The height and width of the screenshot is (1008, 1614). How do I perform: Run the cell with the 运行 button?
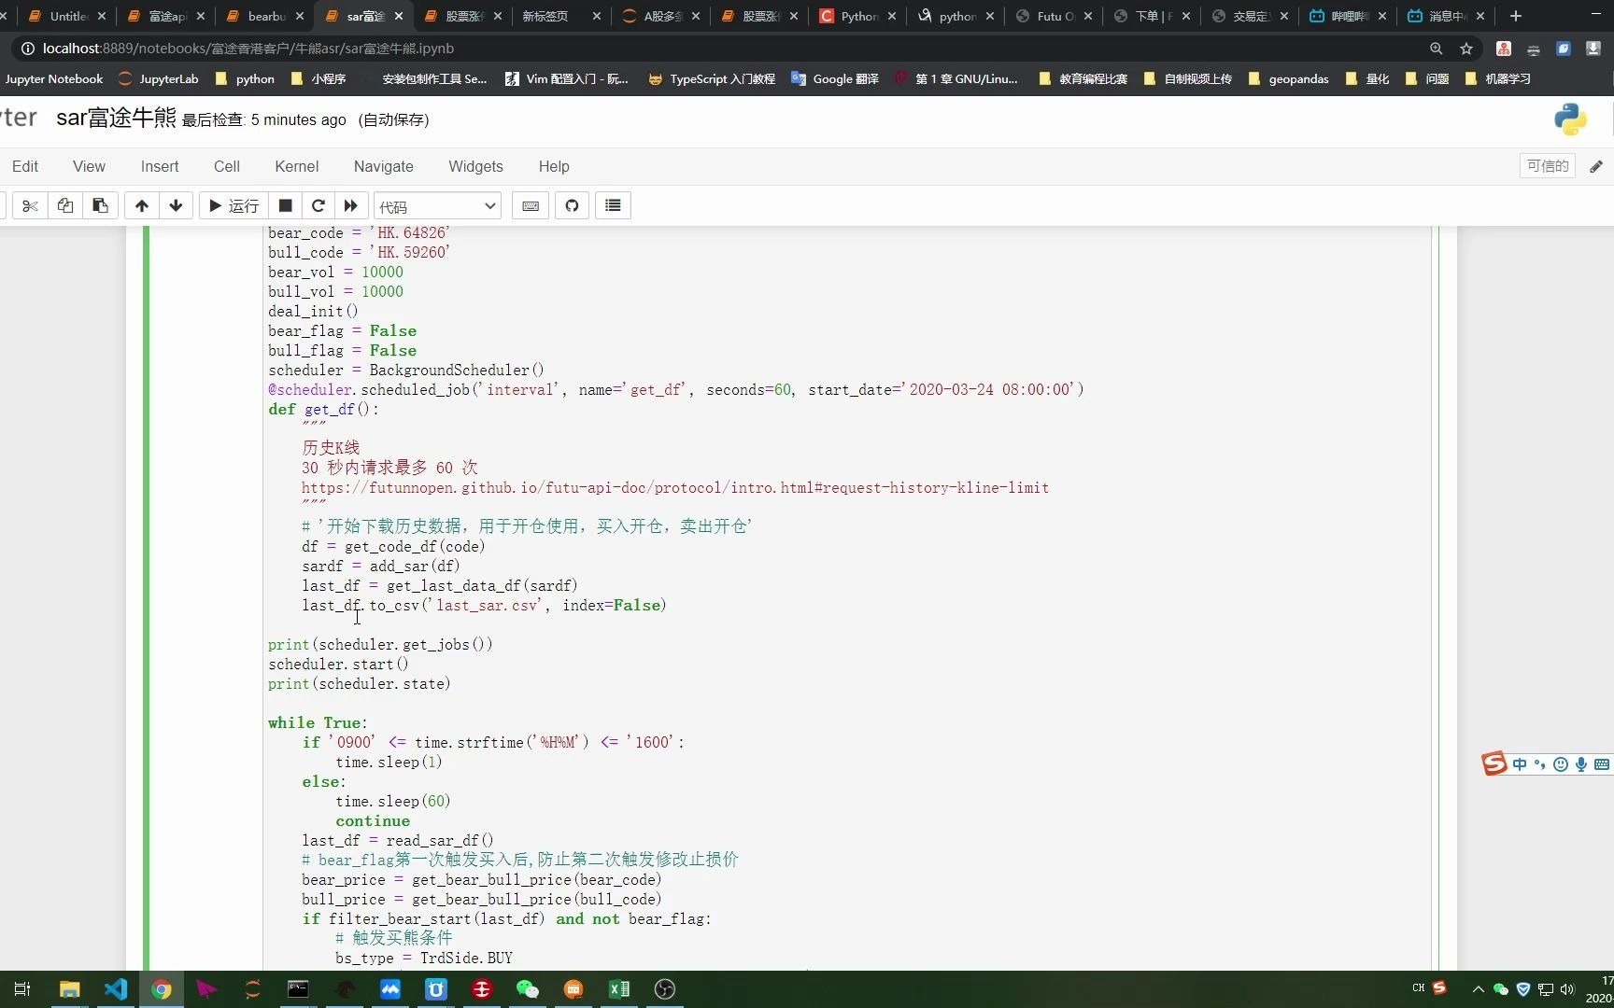coord(233,205)
